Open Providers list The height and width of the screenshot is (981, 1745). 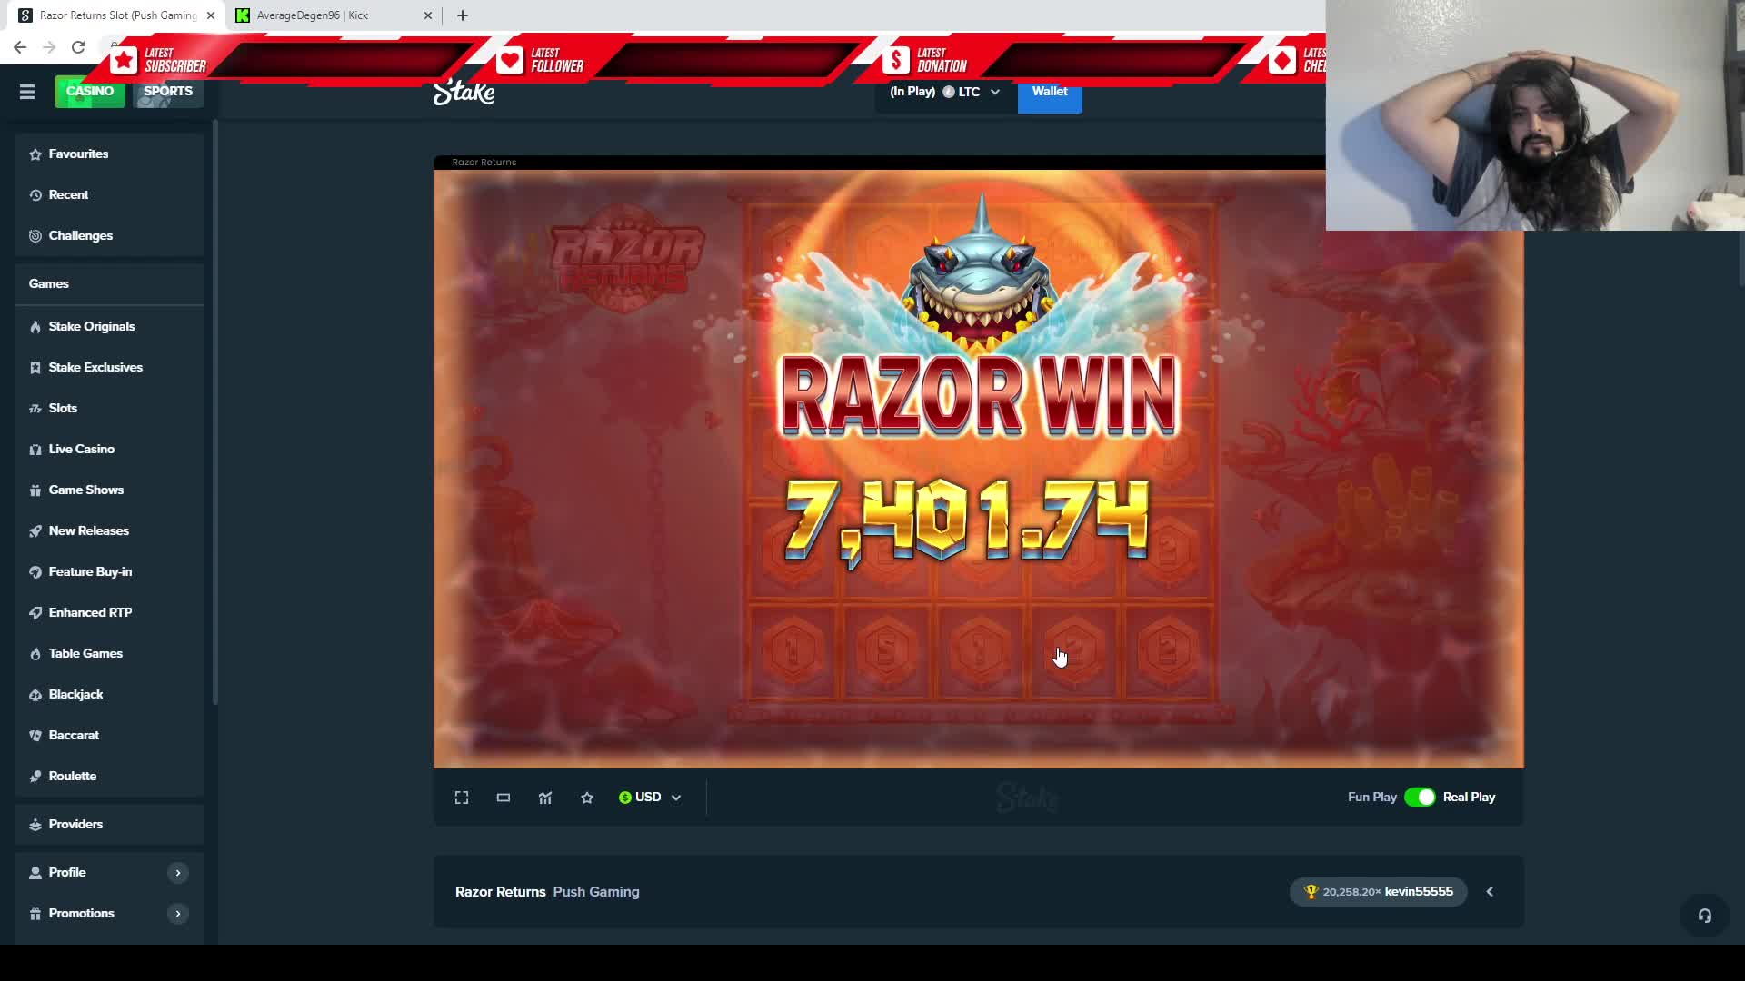[109, 825]
